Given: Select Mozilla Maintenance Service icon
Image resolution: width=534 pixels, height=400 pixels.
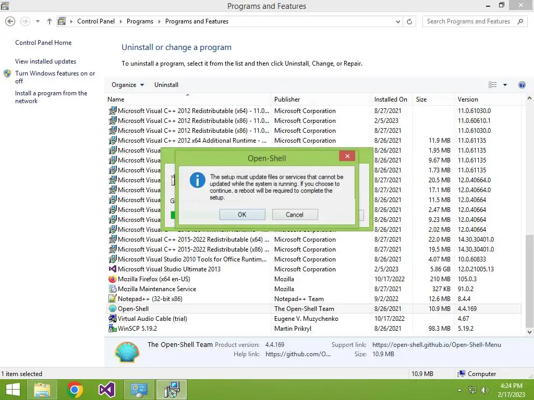Looking at the screenshot, I should (113, 289).
